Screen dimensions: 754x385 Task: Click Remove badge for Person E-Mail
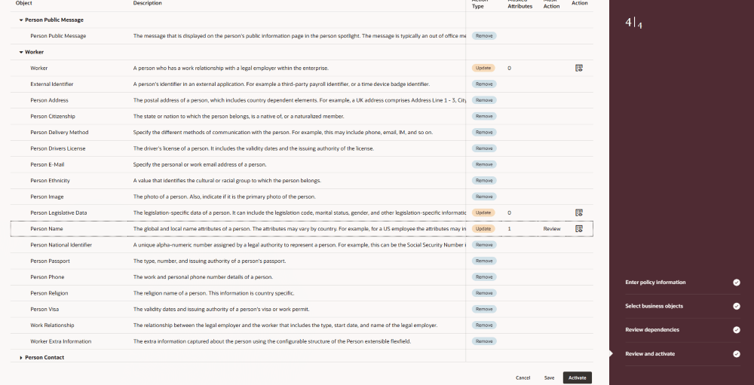pyautogui.click(x=484, y=164)
